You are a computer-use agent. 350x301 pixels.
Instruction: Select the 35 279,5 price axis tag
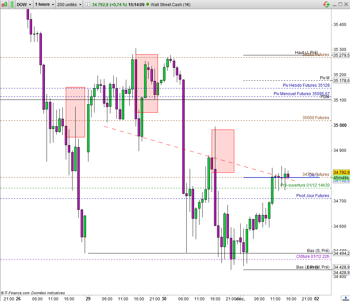point(341,55)
